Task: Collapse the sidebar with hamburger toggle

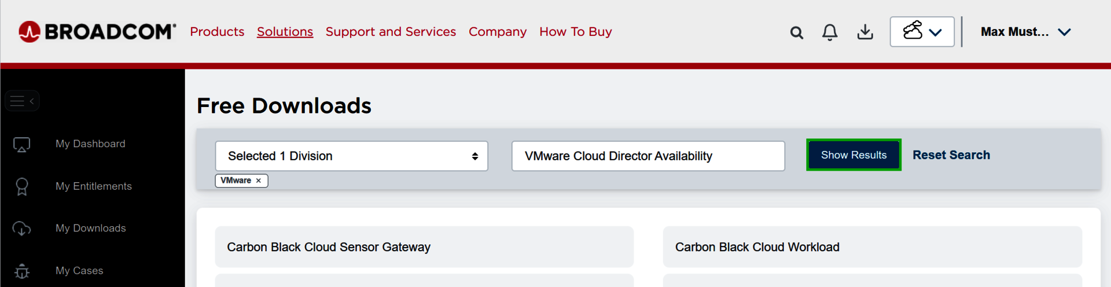Action: tap(22, 101)
